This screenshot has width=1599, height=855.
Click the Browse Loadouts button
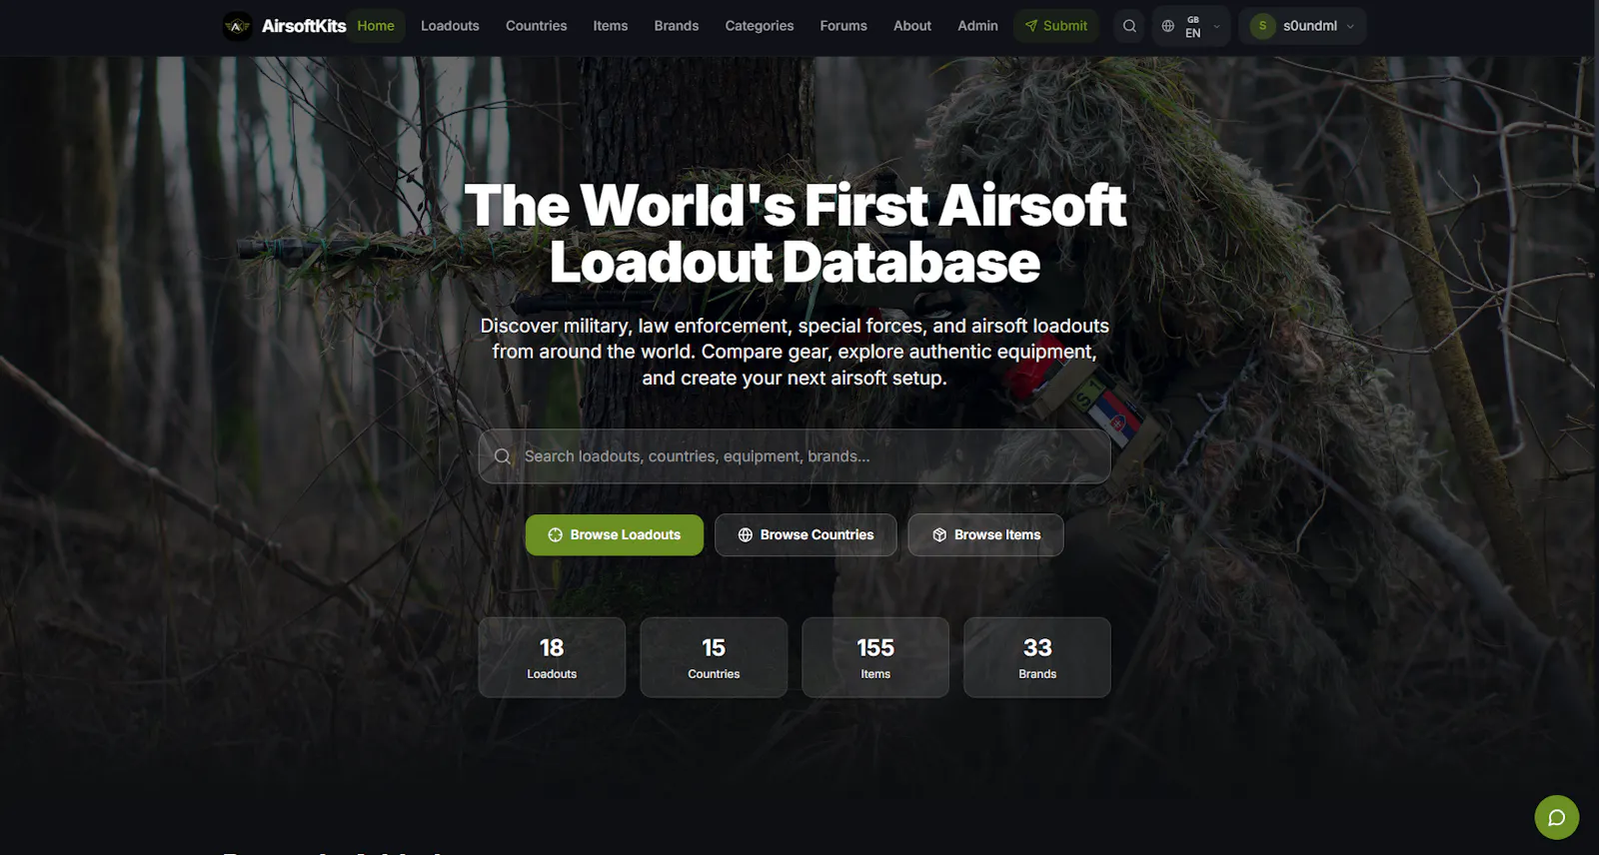click(615, 535)
